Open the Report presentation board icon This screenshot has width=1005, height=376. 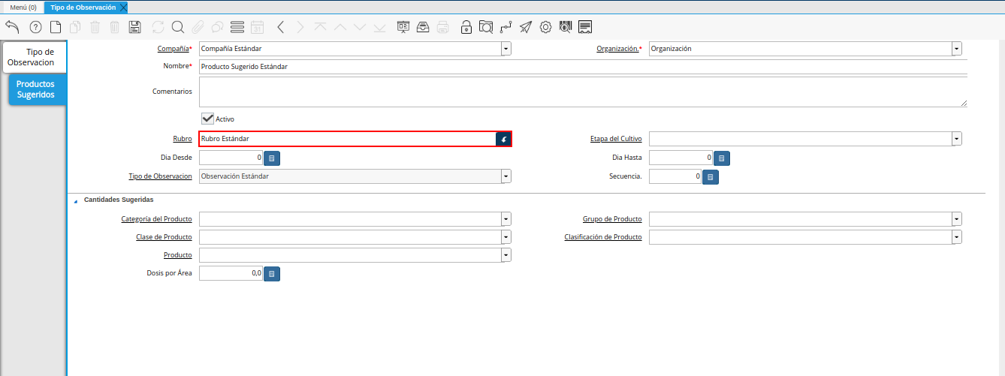coord(403,27)
